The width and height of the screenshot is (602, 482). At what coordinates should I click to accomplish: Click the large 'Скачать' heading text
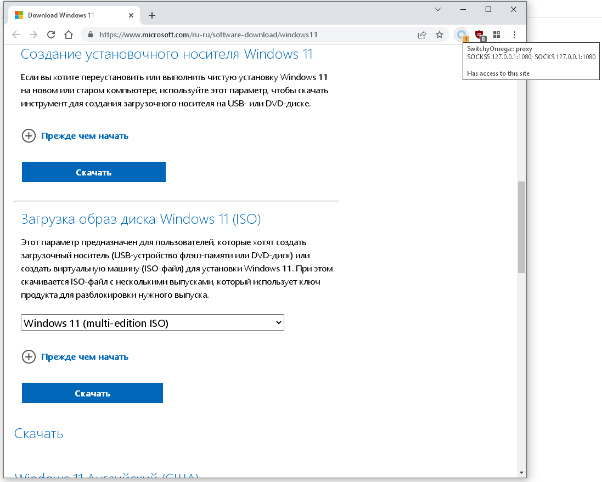pos(39,434)
